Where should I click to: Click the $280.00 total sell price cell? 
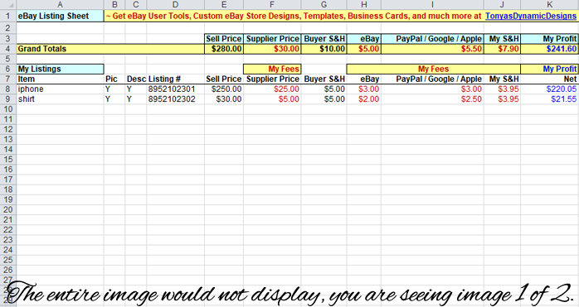tap(224, 49)
